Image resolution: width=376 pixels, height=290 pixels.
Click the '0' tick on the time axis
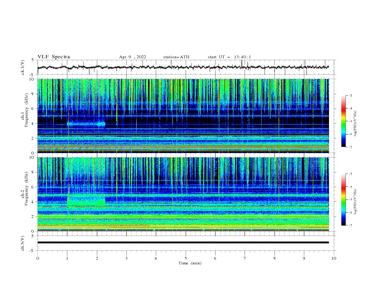38,258
